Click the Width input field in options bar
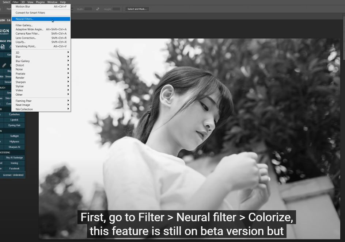The image size is (345, 242). pyautogui.click(x=88, y=9)
